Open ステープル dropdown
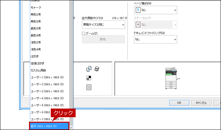This screenshot has width=221, height=130. (155, 25)
